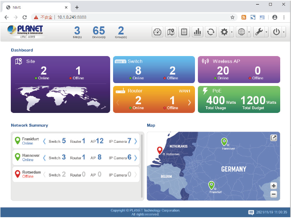Image resolution: width=291 pixels, height=218 pixels.
Task: Show next WAN on Router card
Action: tap(190, 102)
